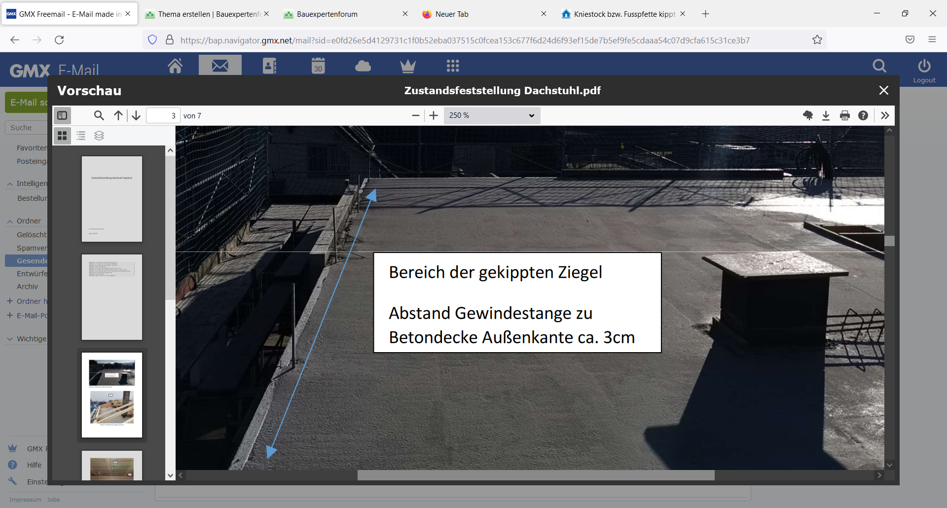Image resolution: width=947 pixels, height=508 pixels.
Task: Switch to Neuer Tab
Action: click(485, 14)
